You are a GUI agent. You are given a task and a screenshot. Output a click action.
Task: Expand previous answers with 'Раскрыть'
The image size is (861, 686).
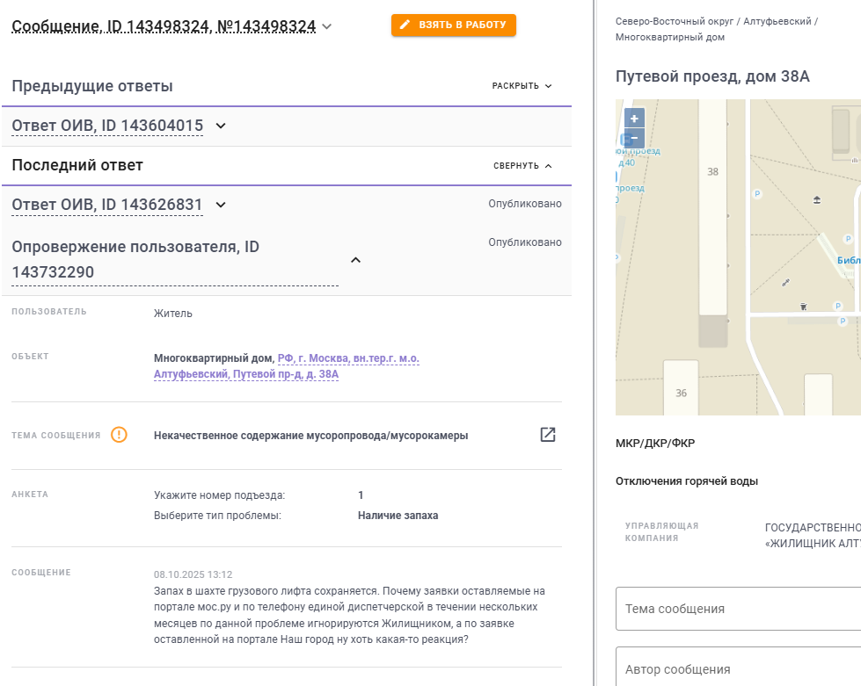(x=522, y=86)
